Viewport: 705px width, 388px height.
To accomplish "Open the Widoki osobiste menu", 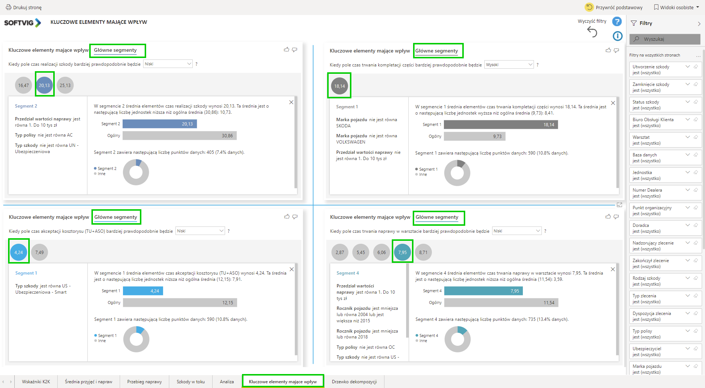I will pyautogui.click(x=676, y=7).
